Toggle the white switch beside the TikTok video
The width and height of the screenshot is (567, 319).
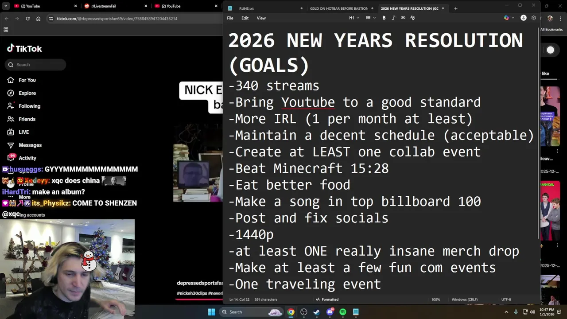(550, 50)
